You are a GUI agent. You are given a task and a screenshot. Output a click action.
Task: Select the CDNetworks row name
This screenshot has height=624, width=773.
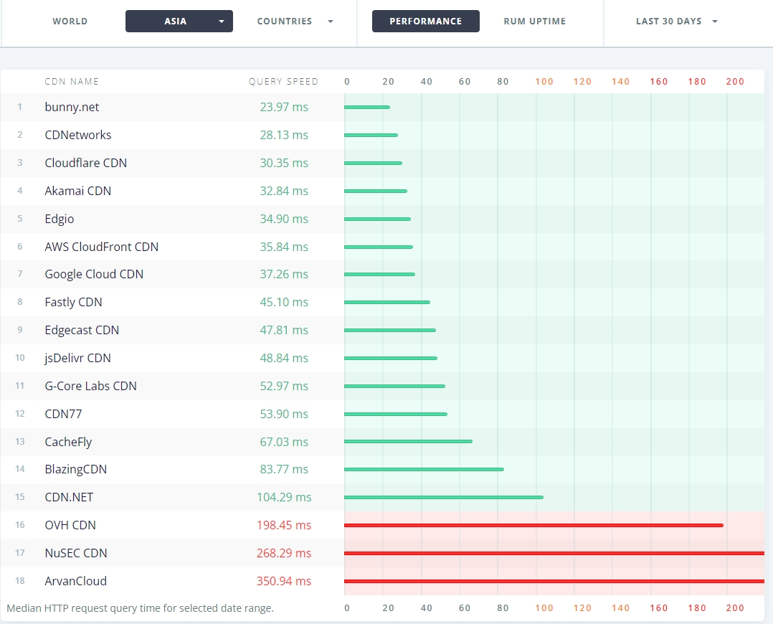(78, 135)
